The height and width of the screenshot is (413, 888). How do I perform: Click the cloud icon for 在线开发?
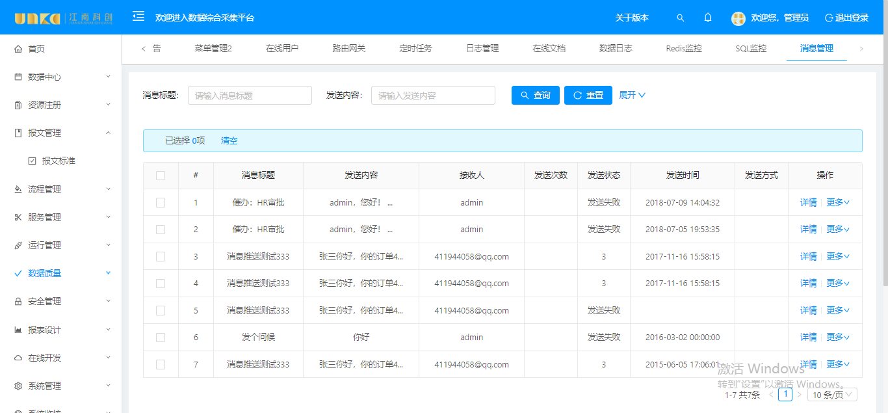pos(18,358)
